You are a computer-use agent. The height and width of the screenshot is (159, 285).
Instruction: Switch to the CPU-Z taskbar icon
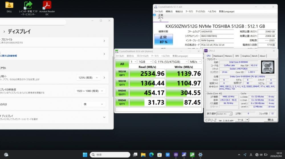point(176,155)
